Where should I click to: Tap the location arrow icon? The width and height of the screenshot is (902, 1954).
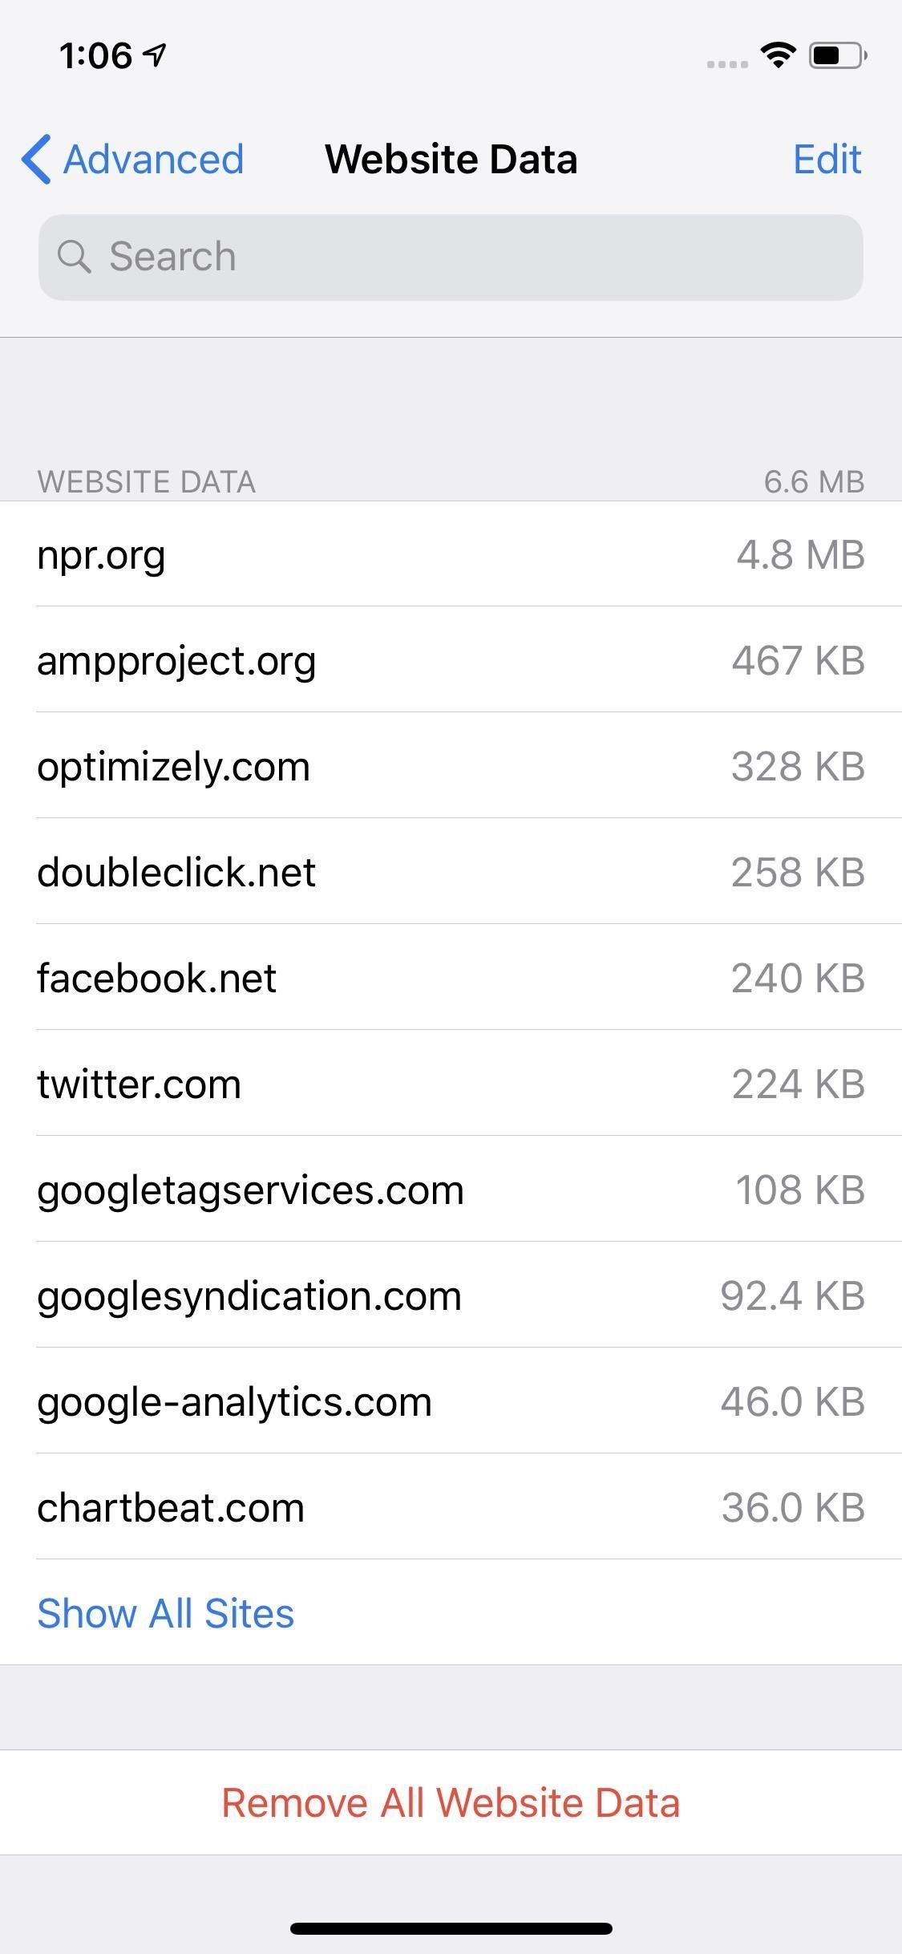click(x=155, y=55)
